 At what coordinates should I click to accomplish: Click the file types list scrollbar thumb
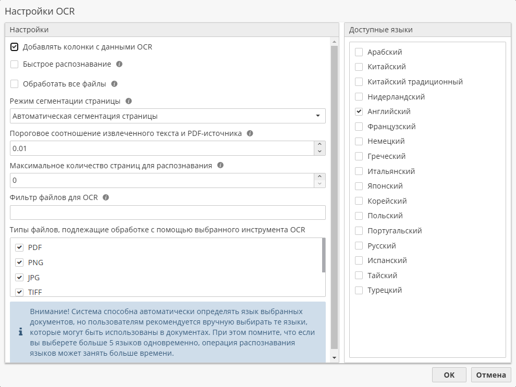[324, 255]
